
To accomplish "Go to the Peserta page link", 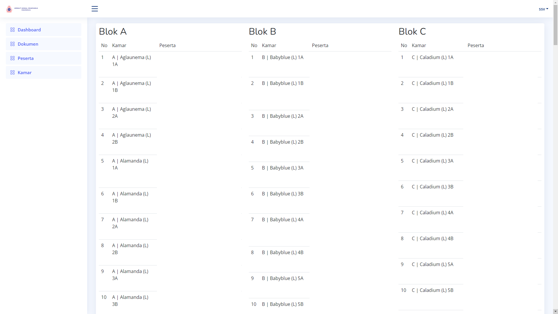I will tap(26, 58).
